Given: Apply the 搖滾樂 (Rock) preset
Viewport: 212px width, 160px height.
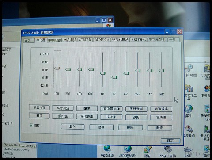Looking at the screenshot, I should [111, 117].
